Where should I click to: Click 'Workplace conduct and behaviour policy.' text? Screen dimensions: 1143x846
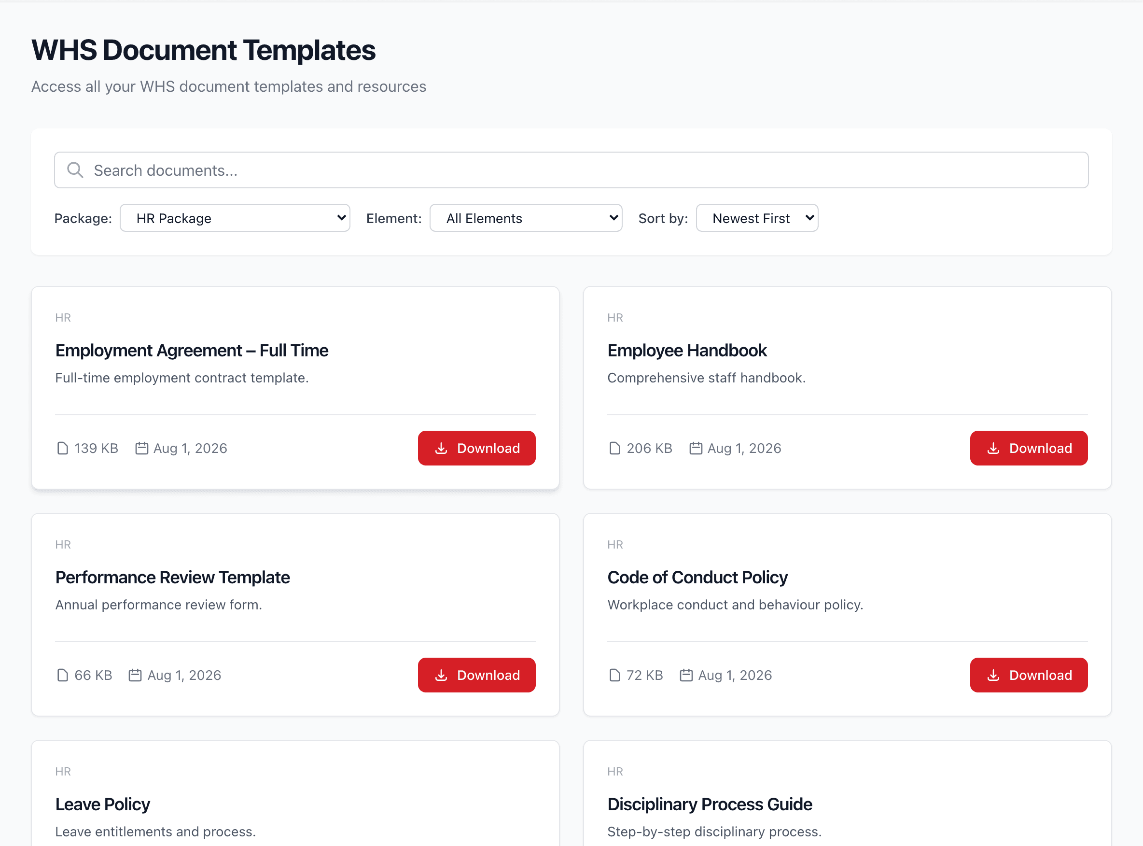pos(735,605)
